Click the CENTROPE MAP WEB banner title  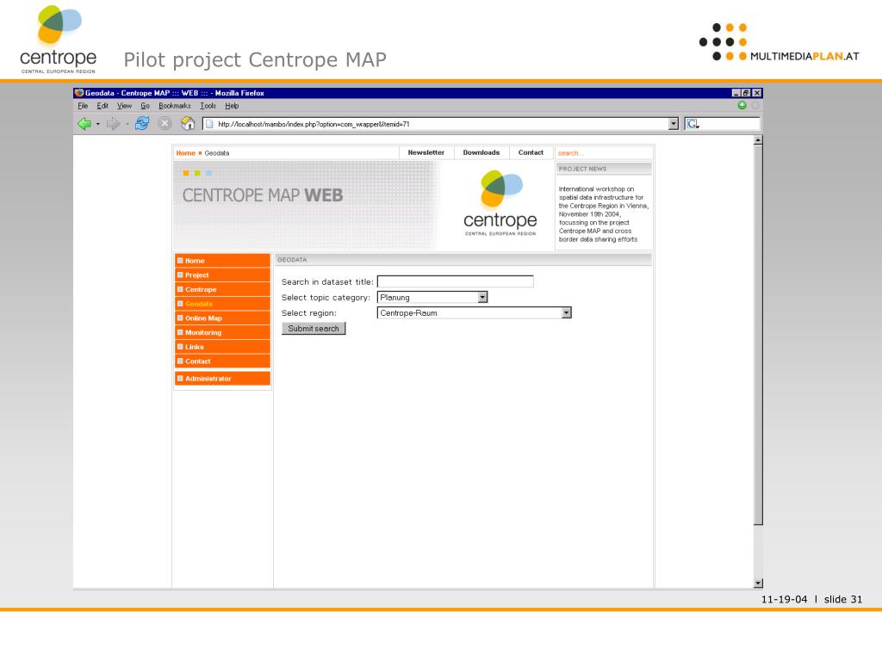pos(263,195)
